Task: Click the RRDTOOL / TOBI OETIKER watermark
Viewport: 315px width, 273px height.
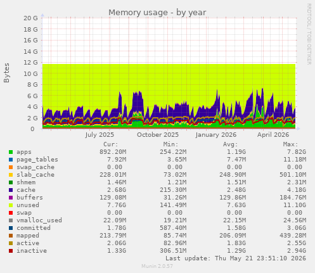Action: [309, 34]
